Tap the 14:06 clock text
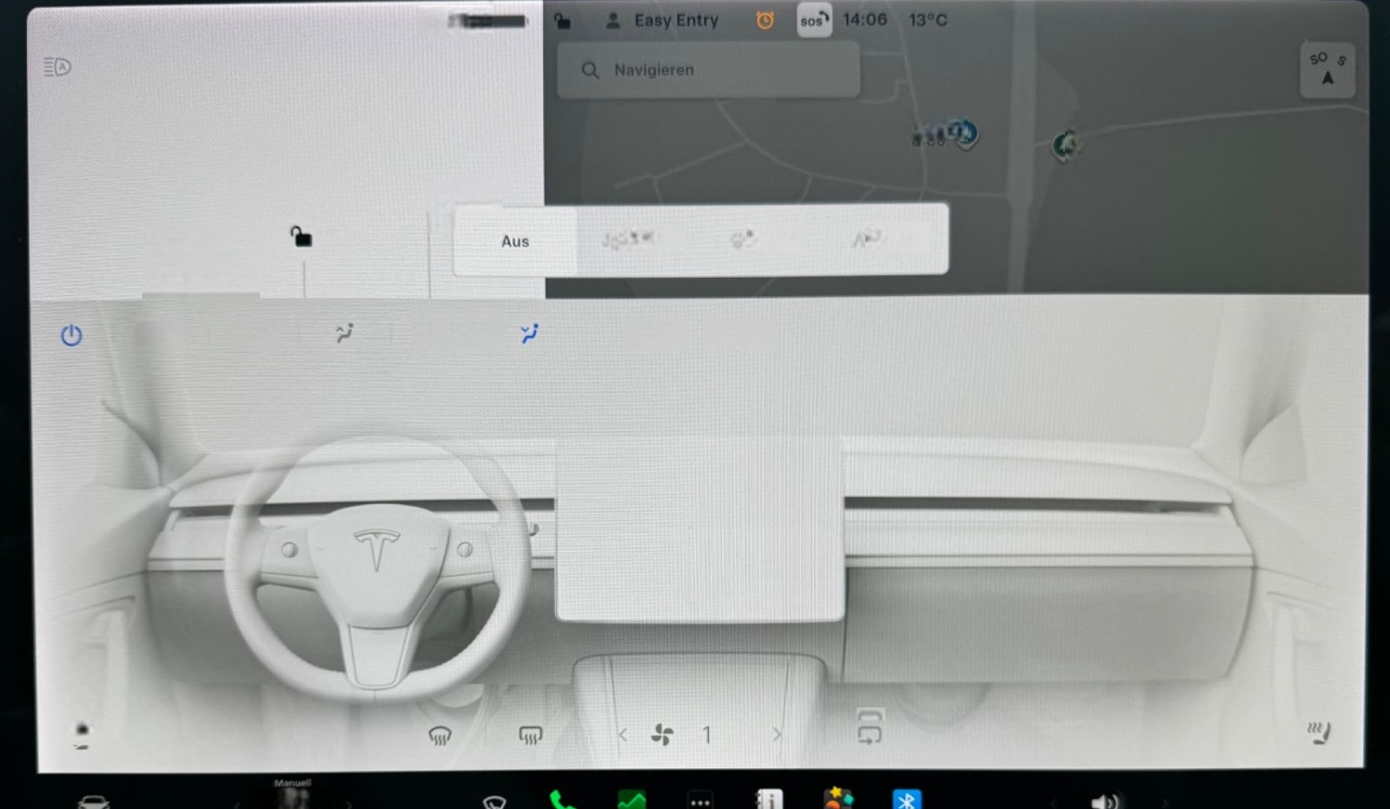Viewport: 1390px width, 809px height. click(864, 20)
